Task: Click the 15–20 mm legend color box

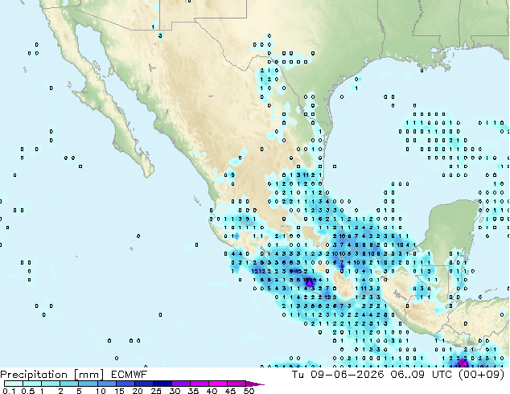Action: click(125, 384)
